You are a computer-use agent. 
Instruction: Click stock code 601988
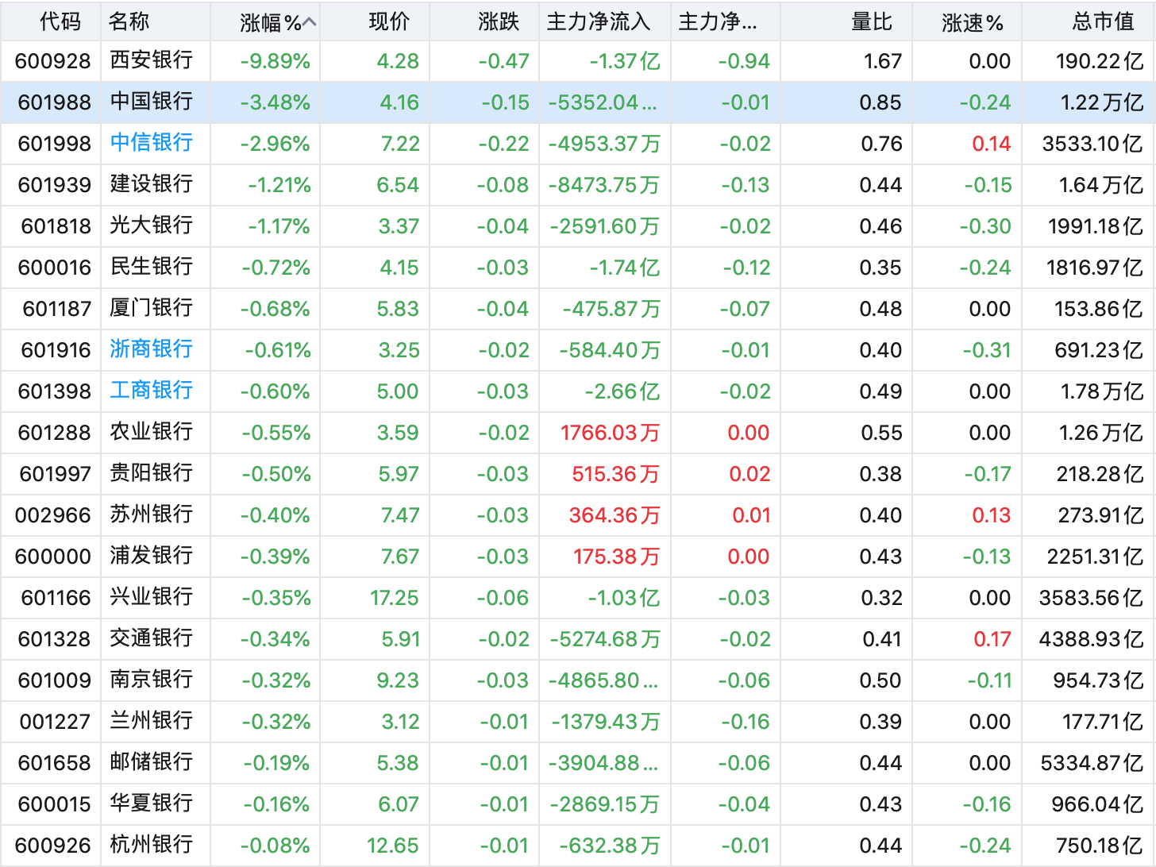55,102
